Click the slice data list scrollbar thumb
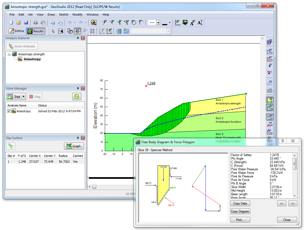This screenshot has height=230, width=304. [294, 164]
